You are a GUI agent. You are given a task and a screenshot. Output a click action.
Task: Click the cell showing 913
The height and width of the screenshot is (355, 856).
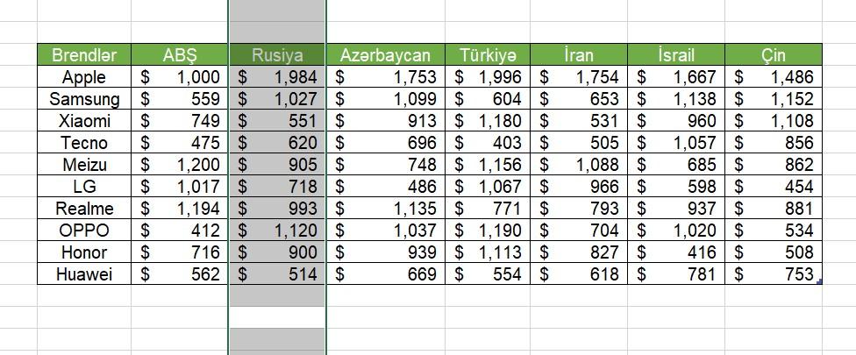(385, 120)
